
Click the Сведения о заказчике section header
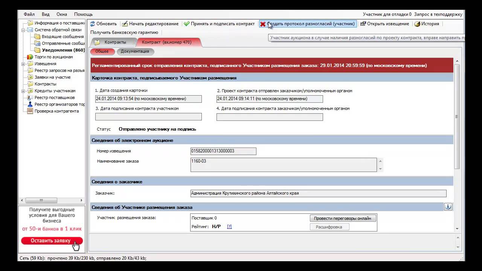pyautogui.click(x=272, y=182)
